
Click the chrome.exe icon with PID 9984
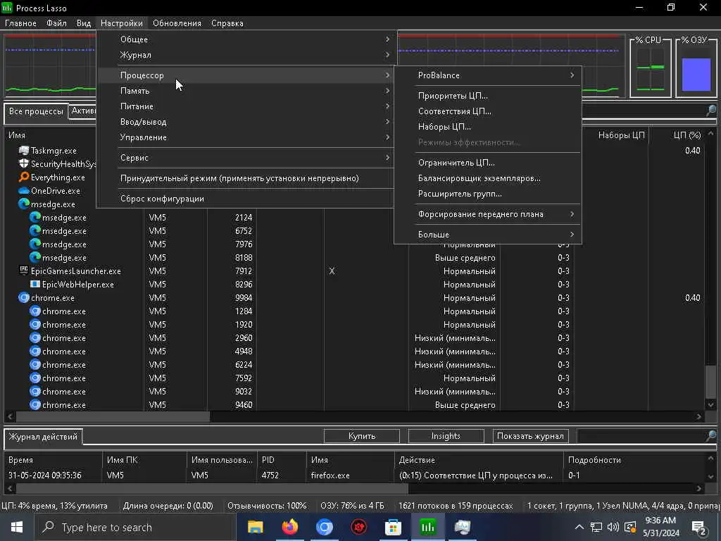[24, 298]
